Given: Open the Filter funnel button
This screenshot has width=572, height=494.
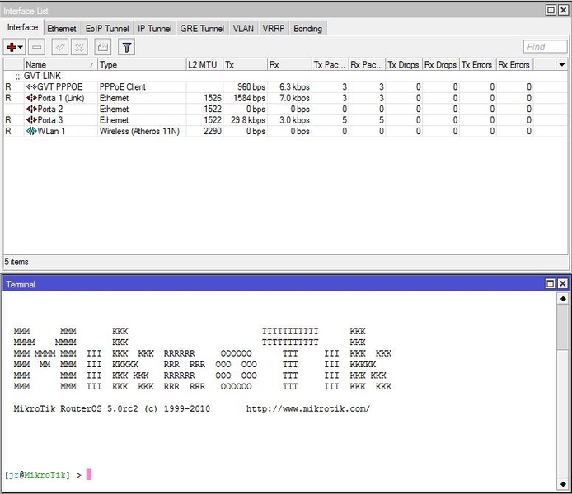Looking at the screenshot, I should click(x=127, y=47).
